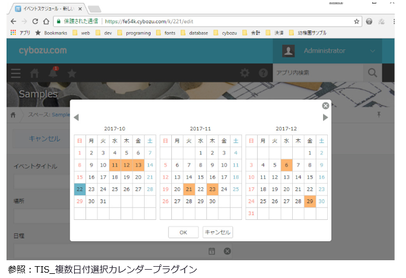The image size is (406, 278).
Task: Click the breadcrumb home icon
Action: coord(13,114)
